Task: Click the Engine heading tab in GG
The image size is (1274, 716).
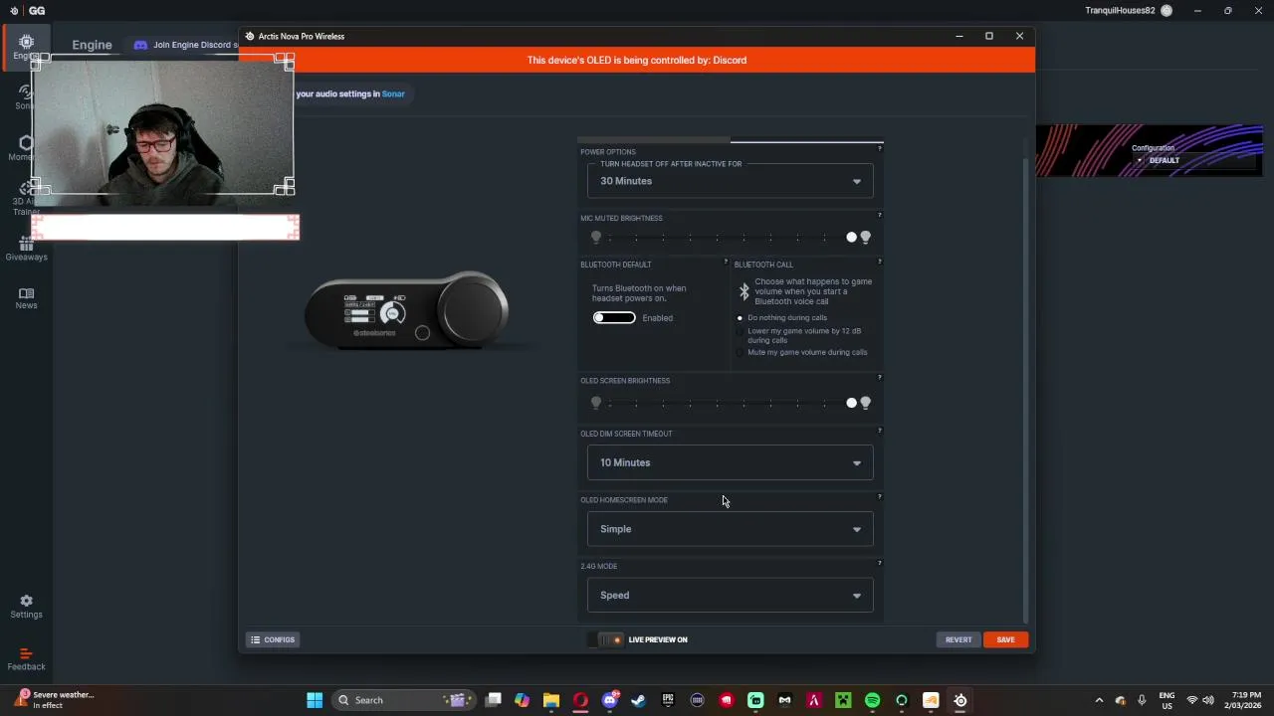Action: (92, 45)
